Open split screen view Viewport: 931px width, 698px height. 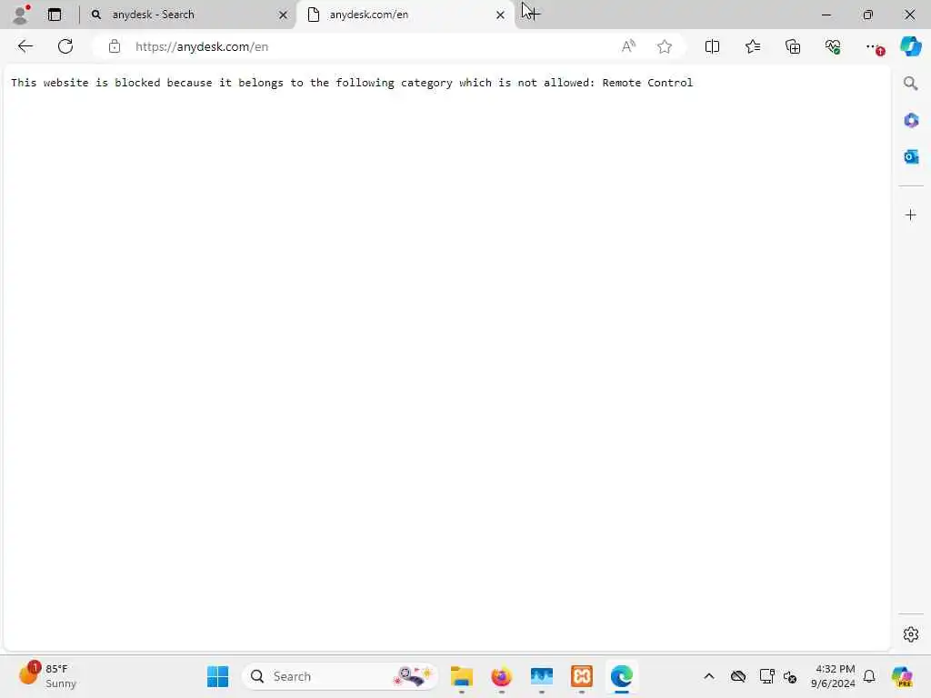coord(712,46)
